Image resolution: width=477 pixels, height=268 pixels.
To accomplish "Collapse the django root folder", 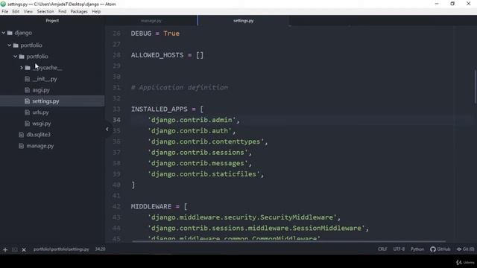I will [x=4, y=33].
